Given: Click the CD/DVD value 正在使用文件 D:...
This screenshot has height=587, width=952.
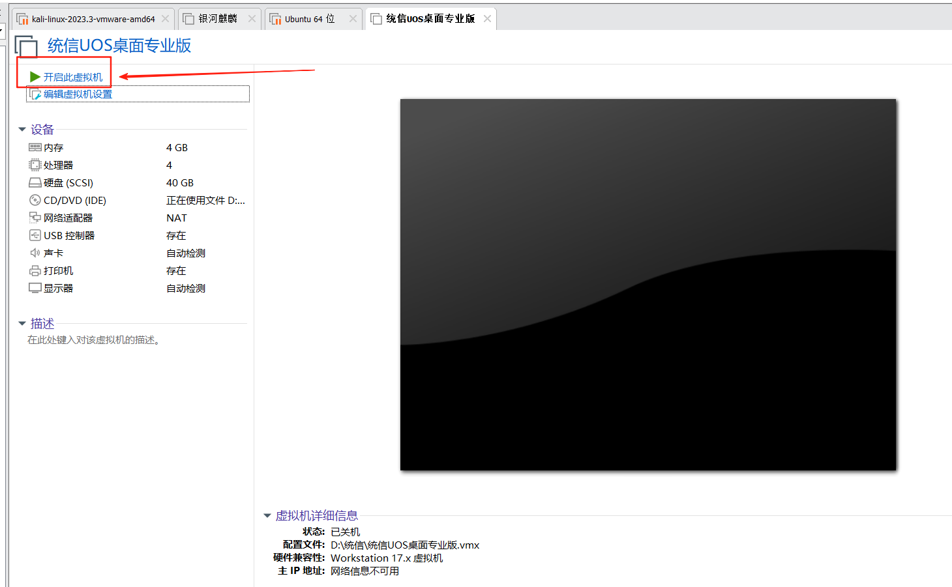Looking at the screenshot, I should point(205,201).
